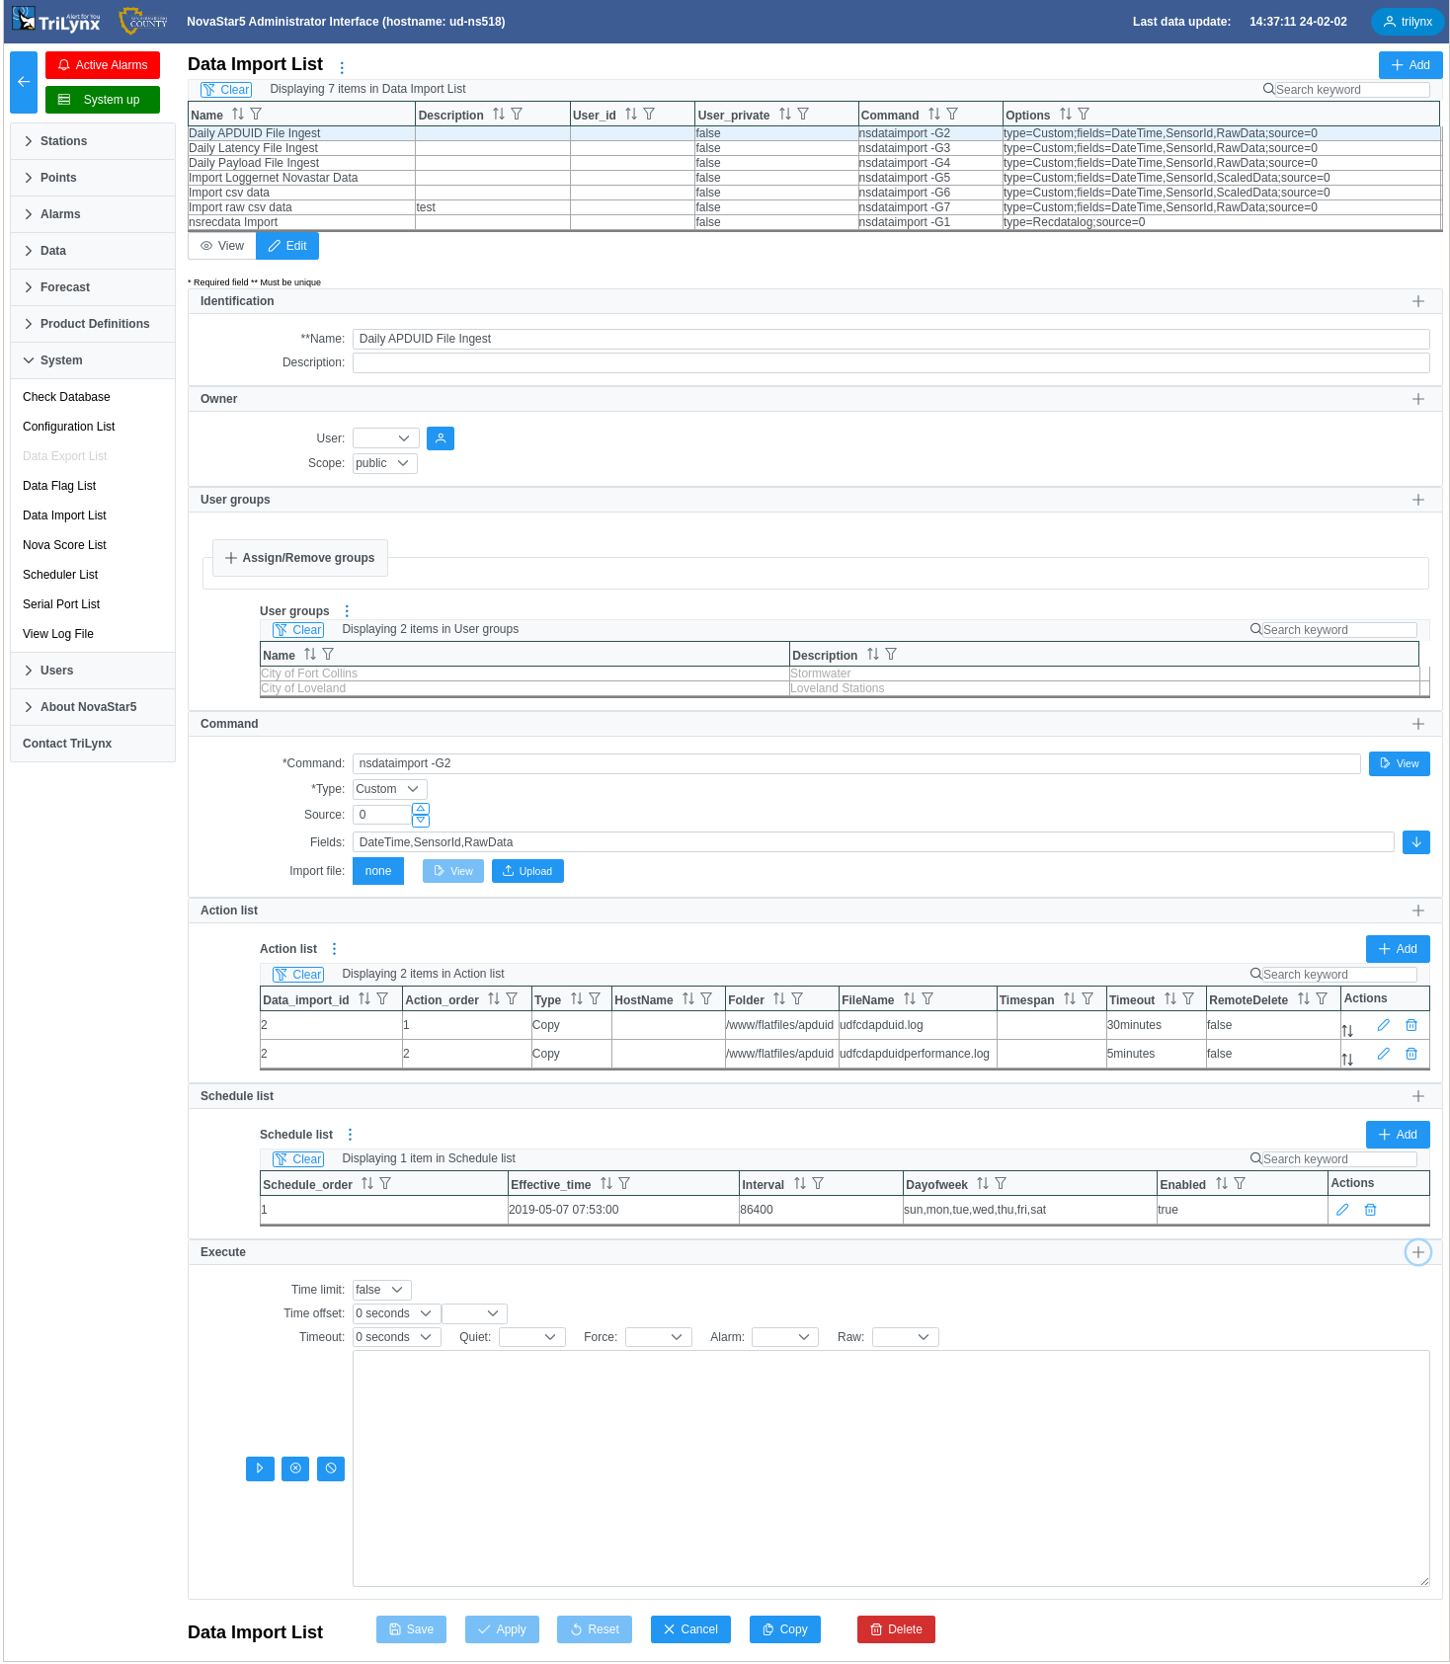Open Data Import List kebab menu
The image size is (1450, 1664).
pyautogui.click(x=342, y=68)
